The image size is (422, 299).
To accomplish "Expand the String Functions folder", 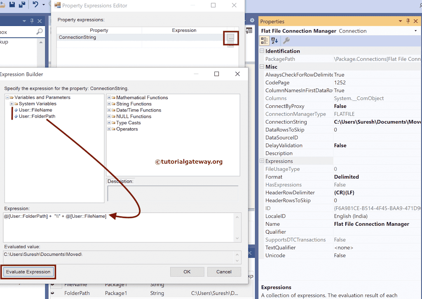I will point(109,104).
